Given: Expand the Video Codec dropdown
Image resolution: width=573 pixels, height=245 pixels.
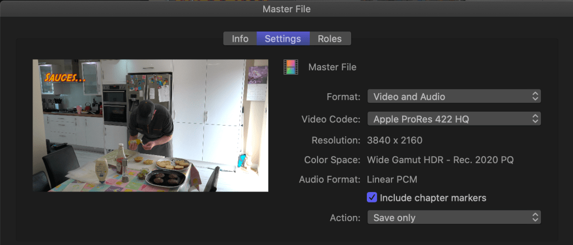Looking at the screenshot, I should tap(454, 118).
